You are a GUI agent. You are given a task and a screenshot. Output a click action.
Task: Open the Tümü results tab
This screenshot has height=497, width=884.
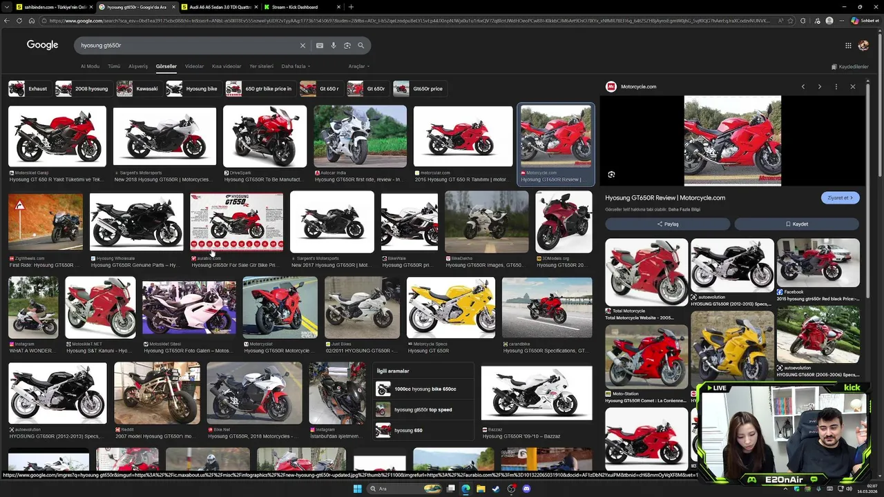(x=114, y=66)
